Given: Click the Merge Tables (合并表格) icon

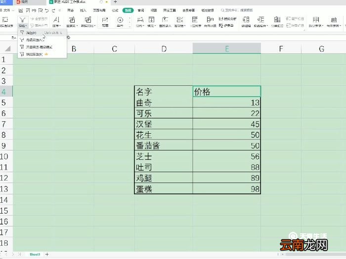Looking at the screenshot, I should pyautogui.click(x=334, y=20).
